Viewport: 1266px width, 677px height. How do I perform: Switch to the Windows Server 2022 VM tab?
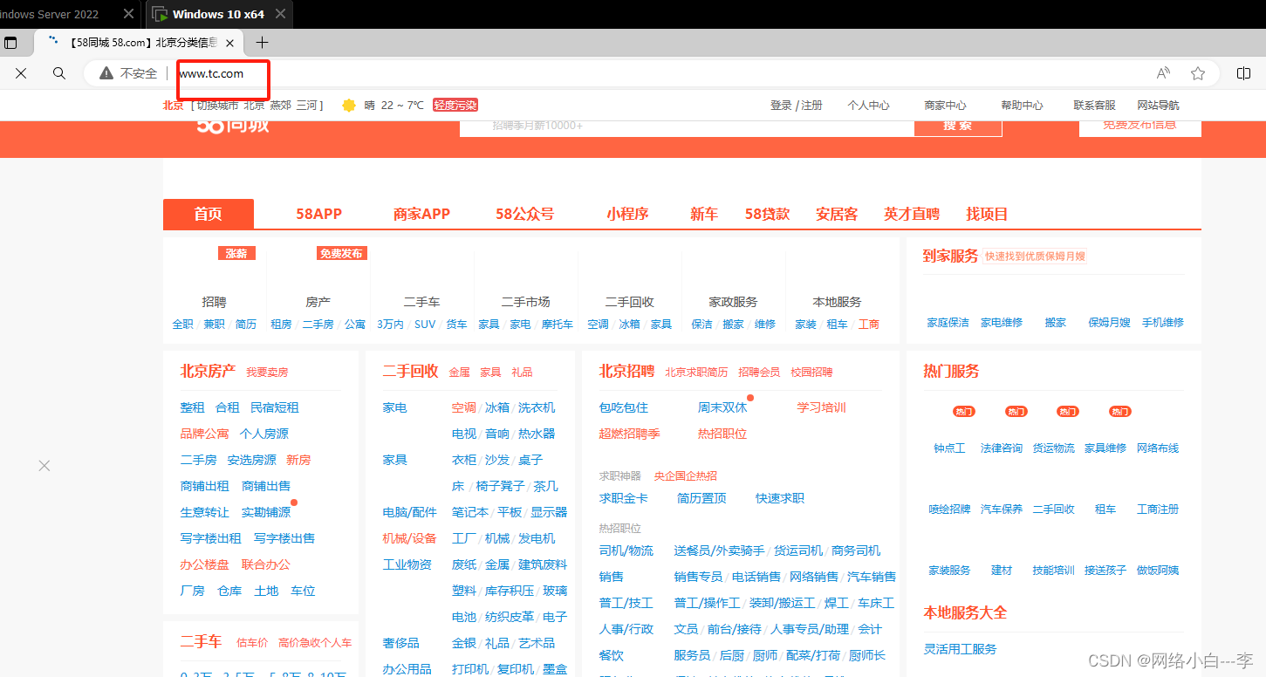[49, 14]
